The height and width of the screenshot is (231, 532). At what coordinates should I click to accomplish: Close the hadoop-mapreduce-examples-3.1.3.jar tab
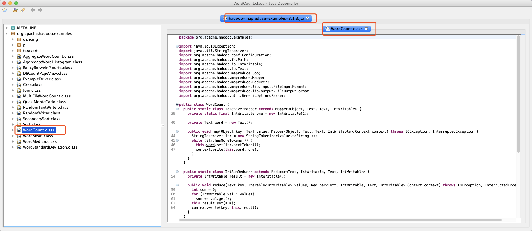(307, 18)
